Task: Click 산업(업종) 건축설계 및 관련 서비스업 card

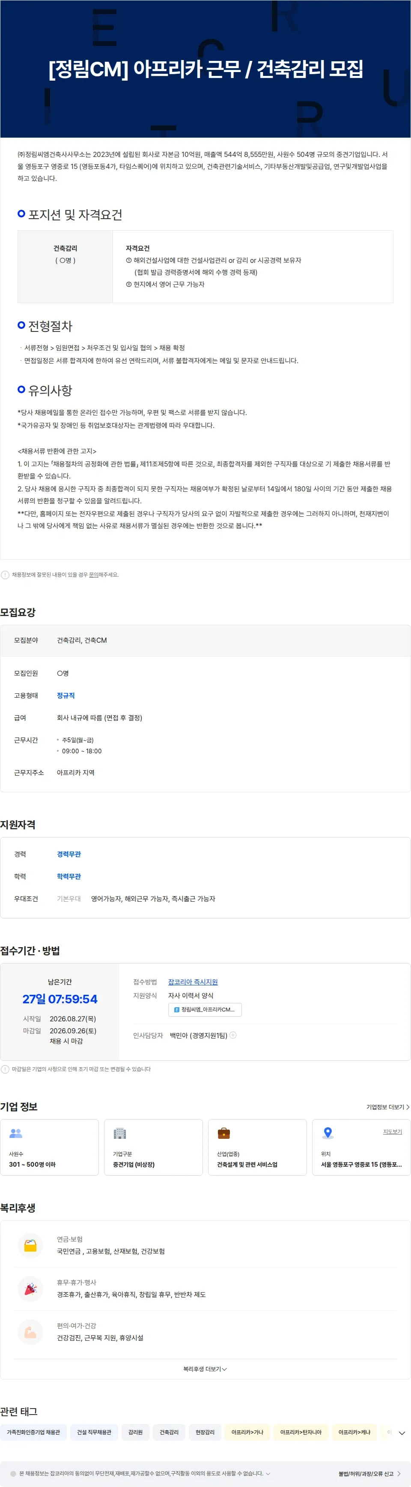Action: [257, 1147]
